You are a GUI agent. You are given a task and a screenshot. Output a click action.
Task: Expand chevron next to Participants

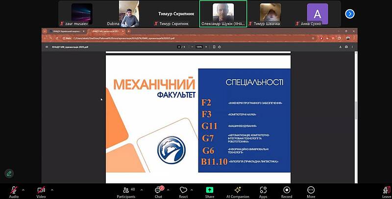click(142, 190)
